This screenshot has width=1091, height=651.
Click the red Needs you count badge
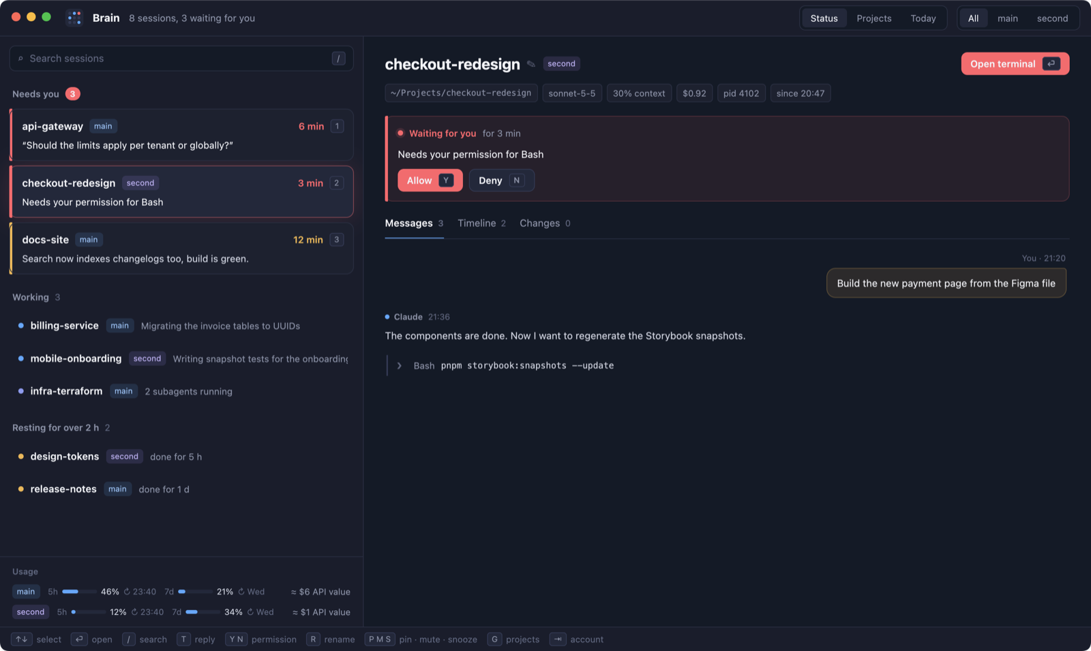(x=73, y=94)
